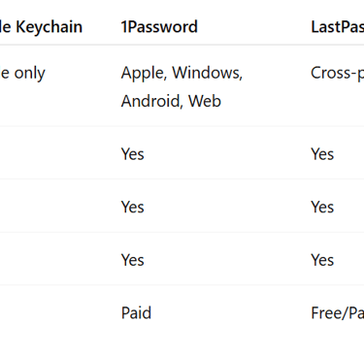Click the LastPass column header
The width and height of the screenshot is (364, 355).
(x=338, y=27)
